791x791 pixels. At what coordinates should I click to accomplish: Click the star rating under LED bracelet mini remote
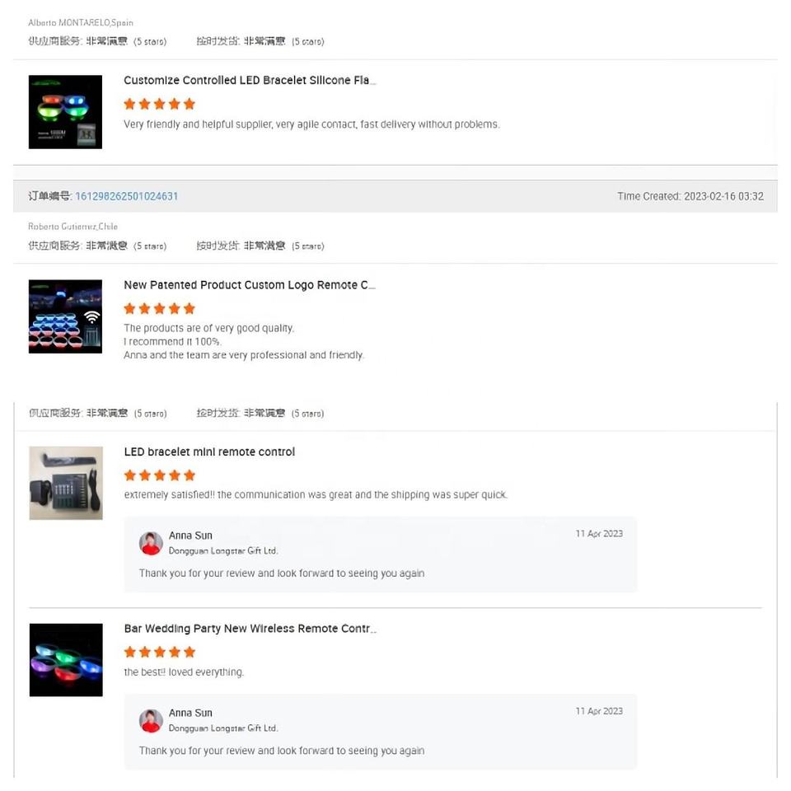159,475
